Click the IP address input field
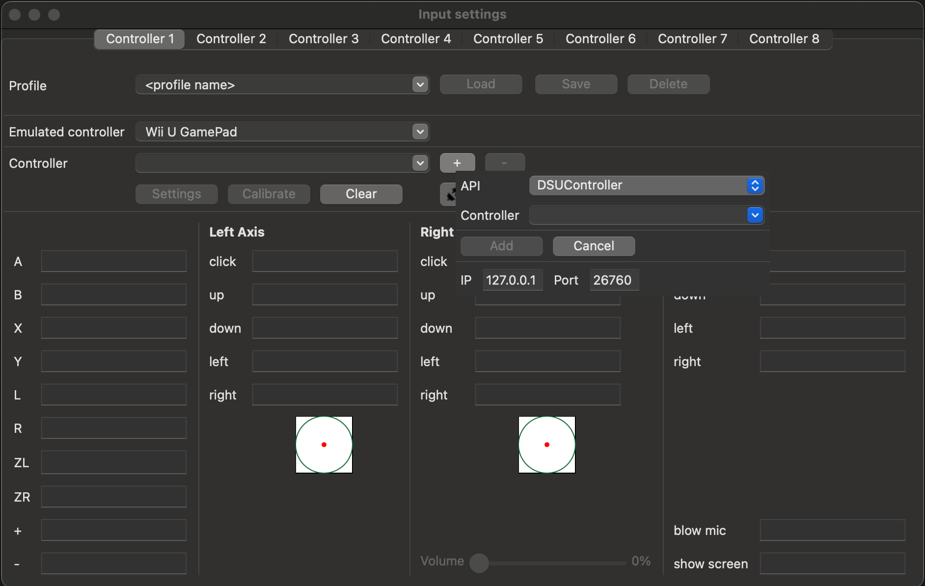This screenshot has width=925, height=586. click(512, 280)
